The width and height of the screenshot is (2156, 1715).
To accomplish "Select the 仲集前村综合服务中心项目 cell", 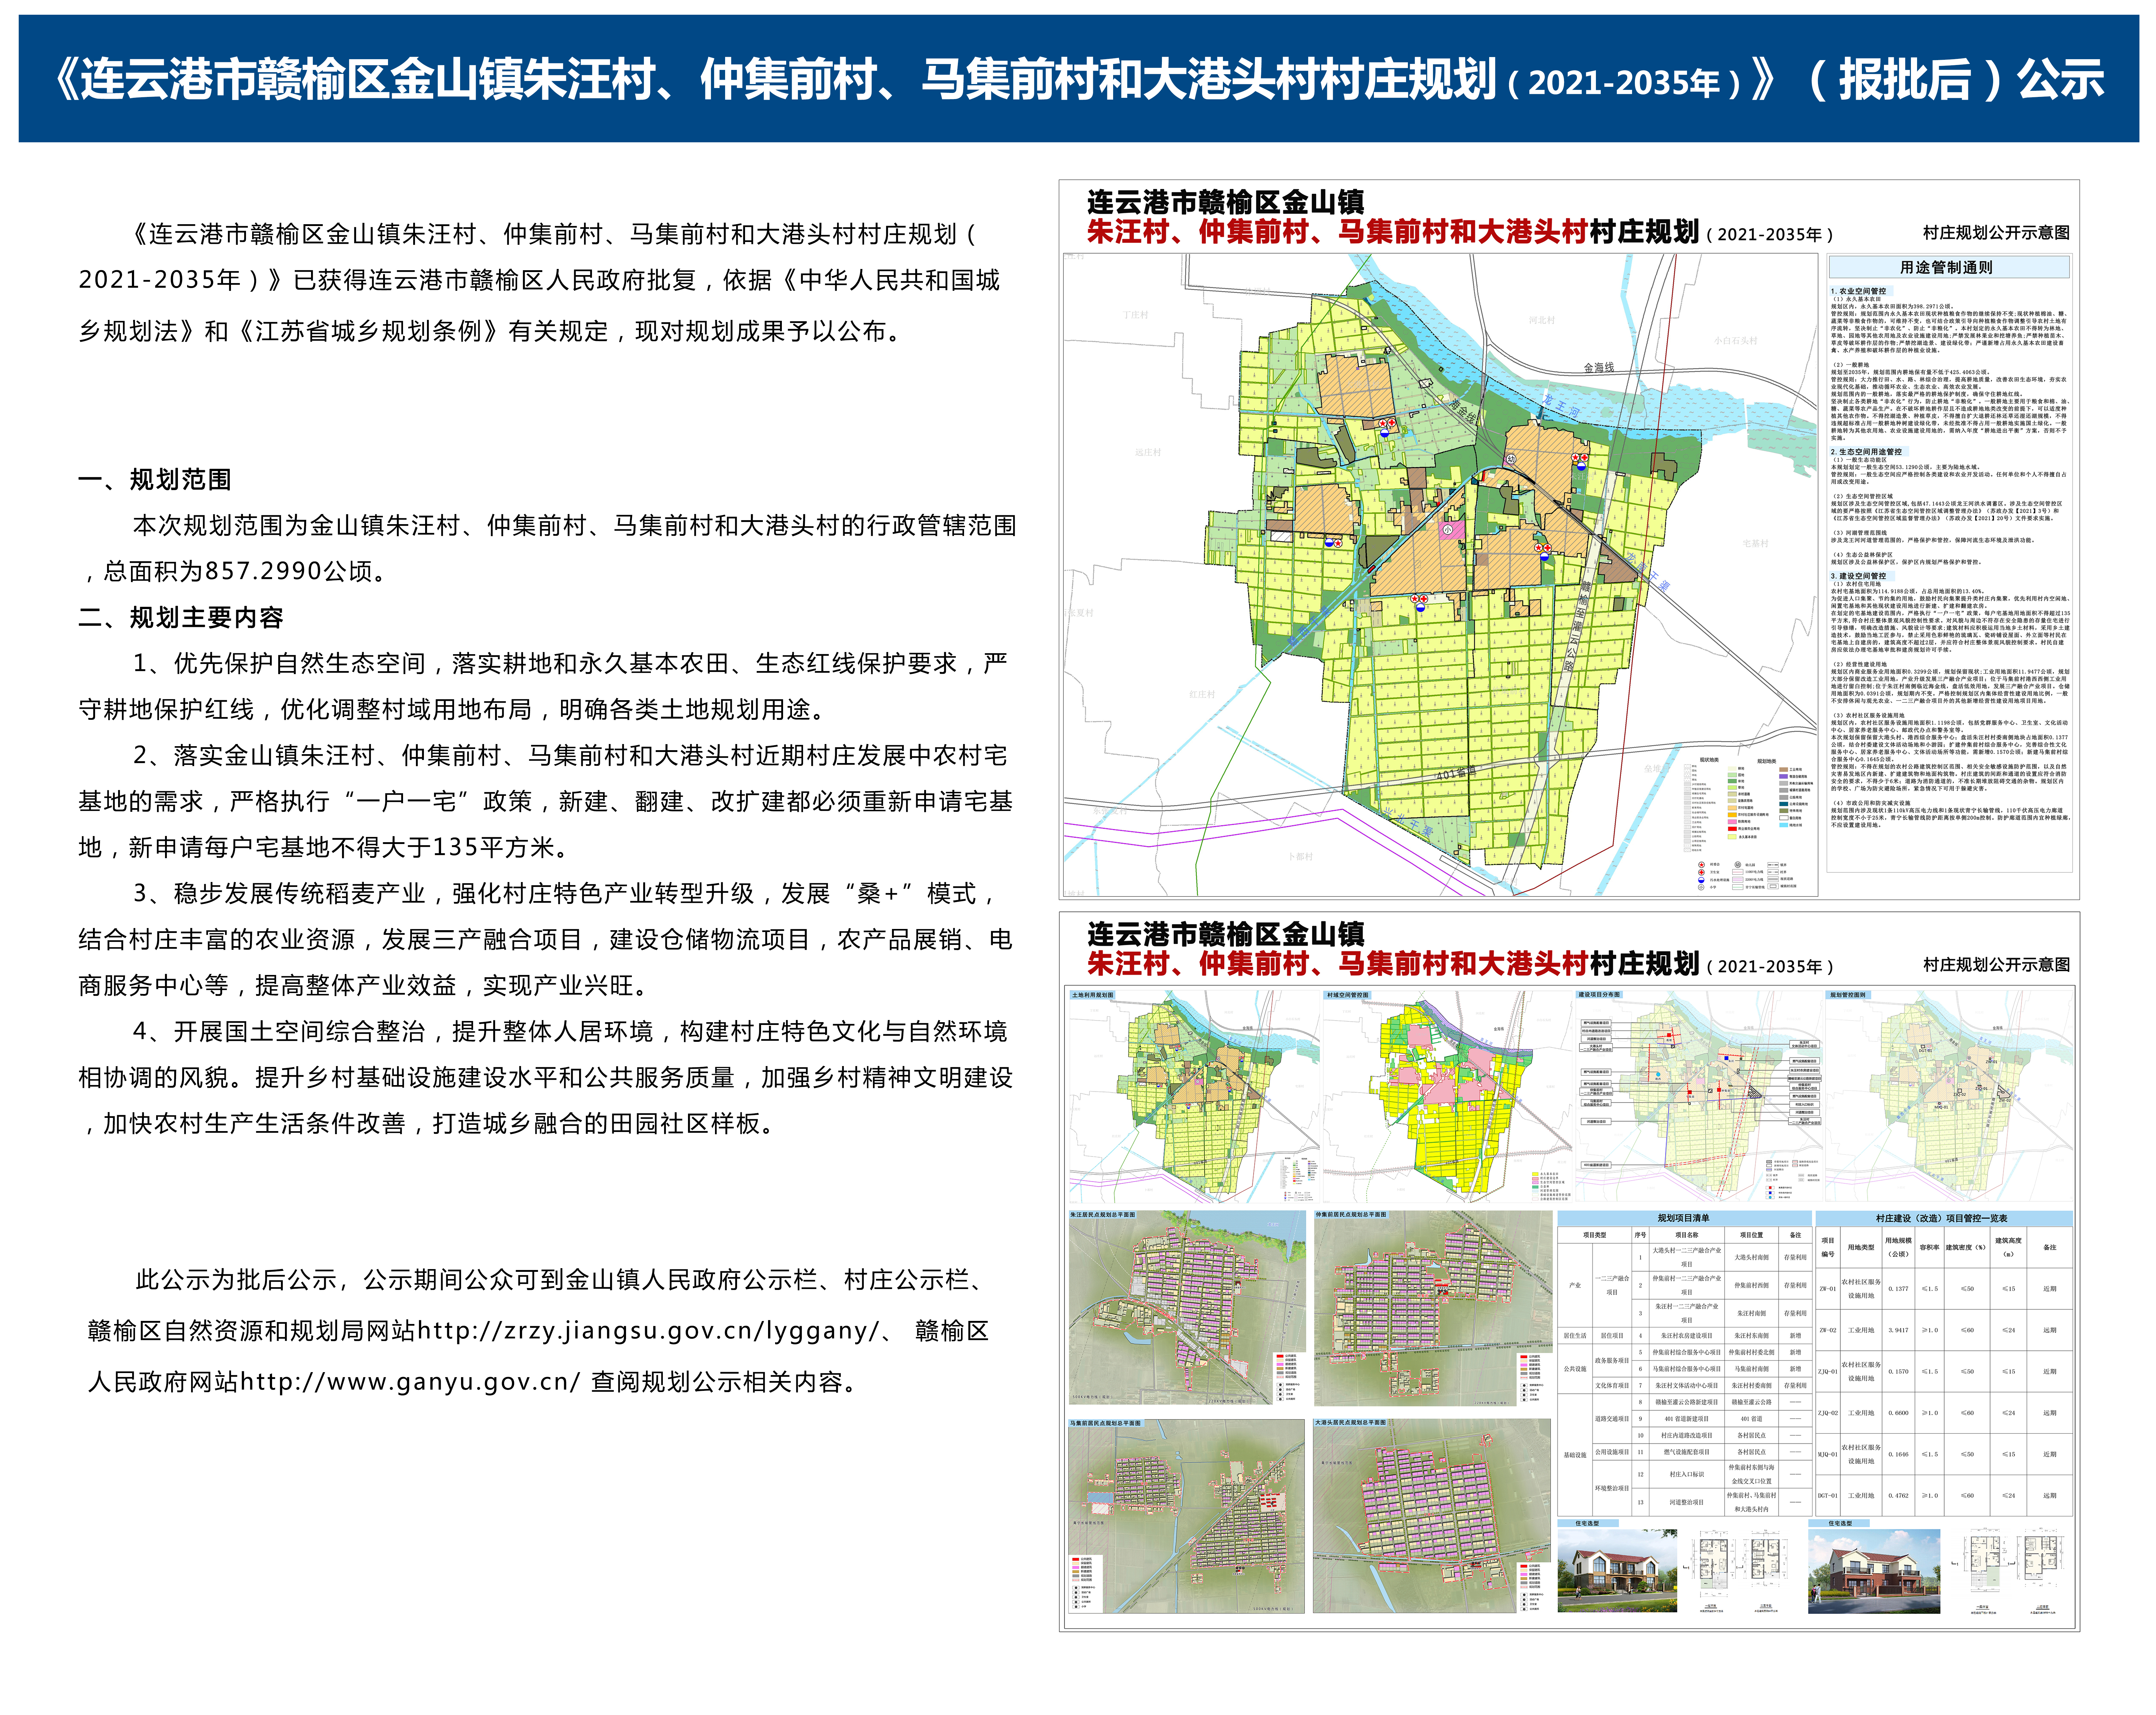I will click(1687, 1352).
